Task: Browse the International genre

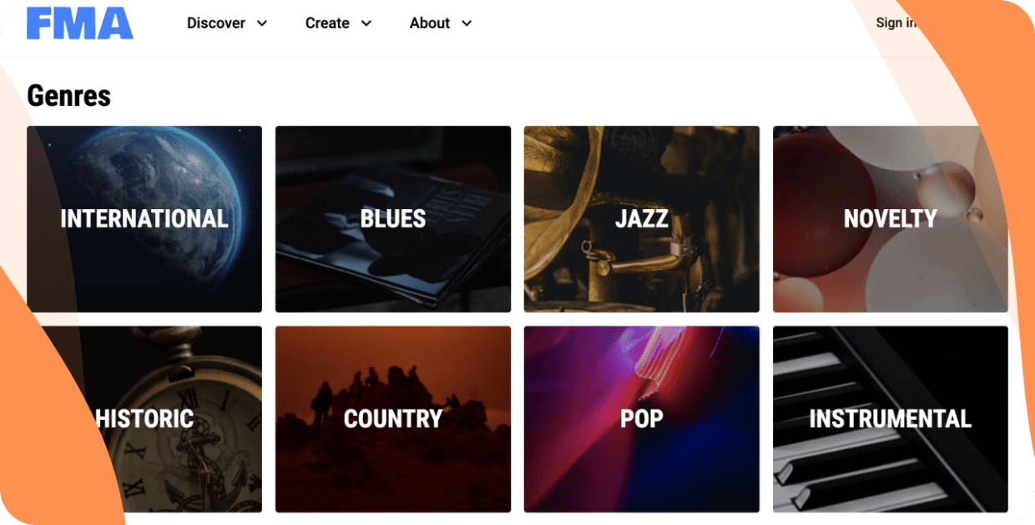Action: (x=144, y=218)
